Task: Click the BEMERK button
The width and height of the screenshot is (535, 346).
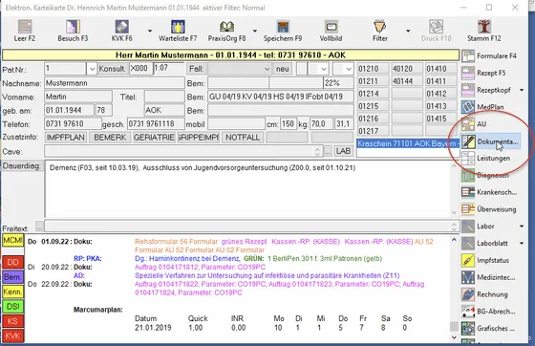Action: (x=110, y=138)
